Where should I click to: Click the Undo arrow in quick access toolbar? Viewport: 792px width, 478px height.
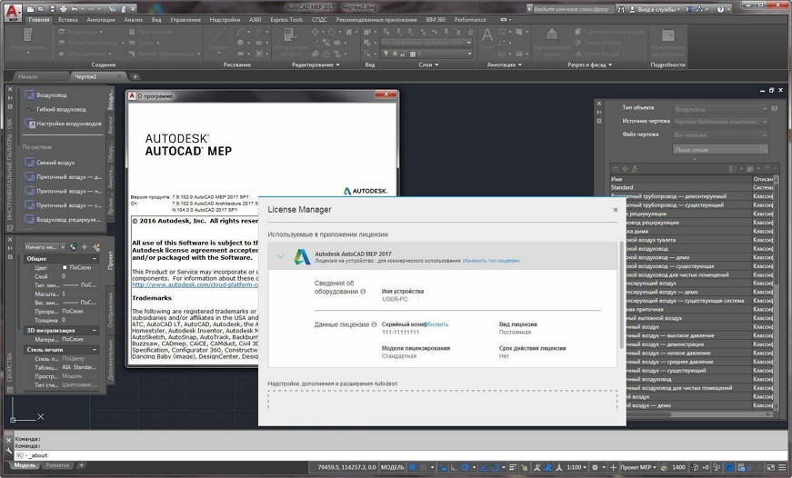pos(75,8)
